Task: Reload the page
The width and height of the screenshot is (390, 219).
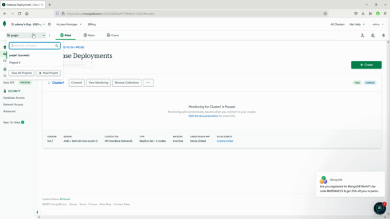Action: click(19, 13)
